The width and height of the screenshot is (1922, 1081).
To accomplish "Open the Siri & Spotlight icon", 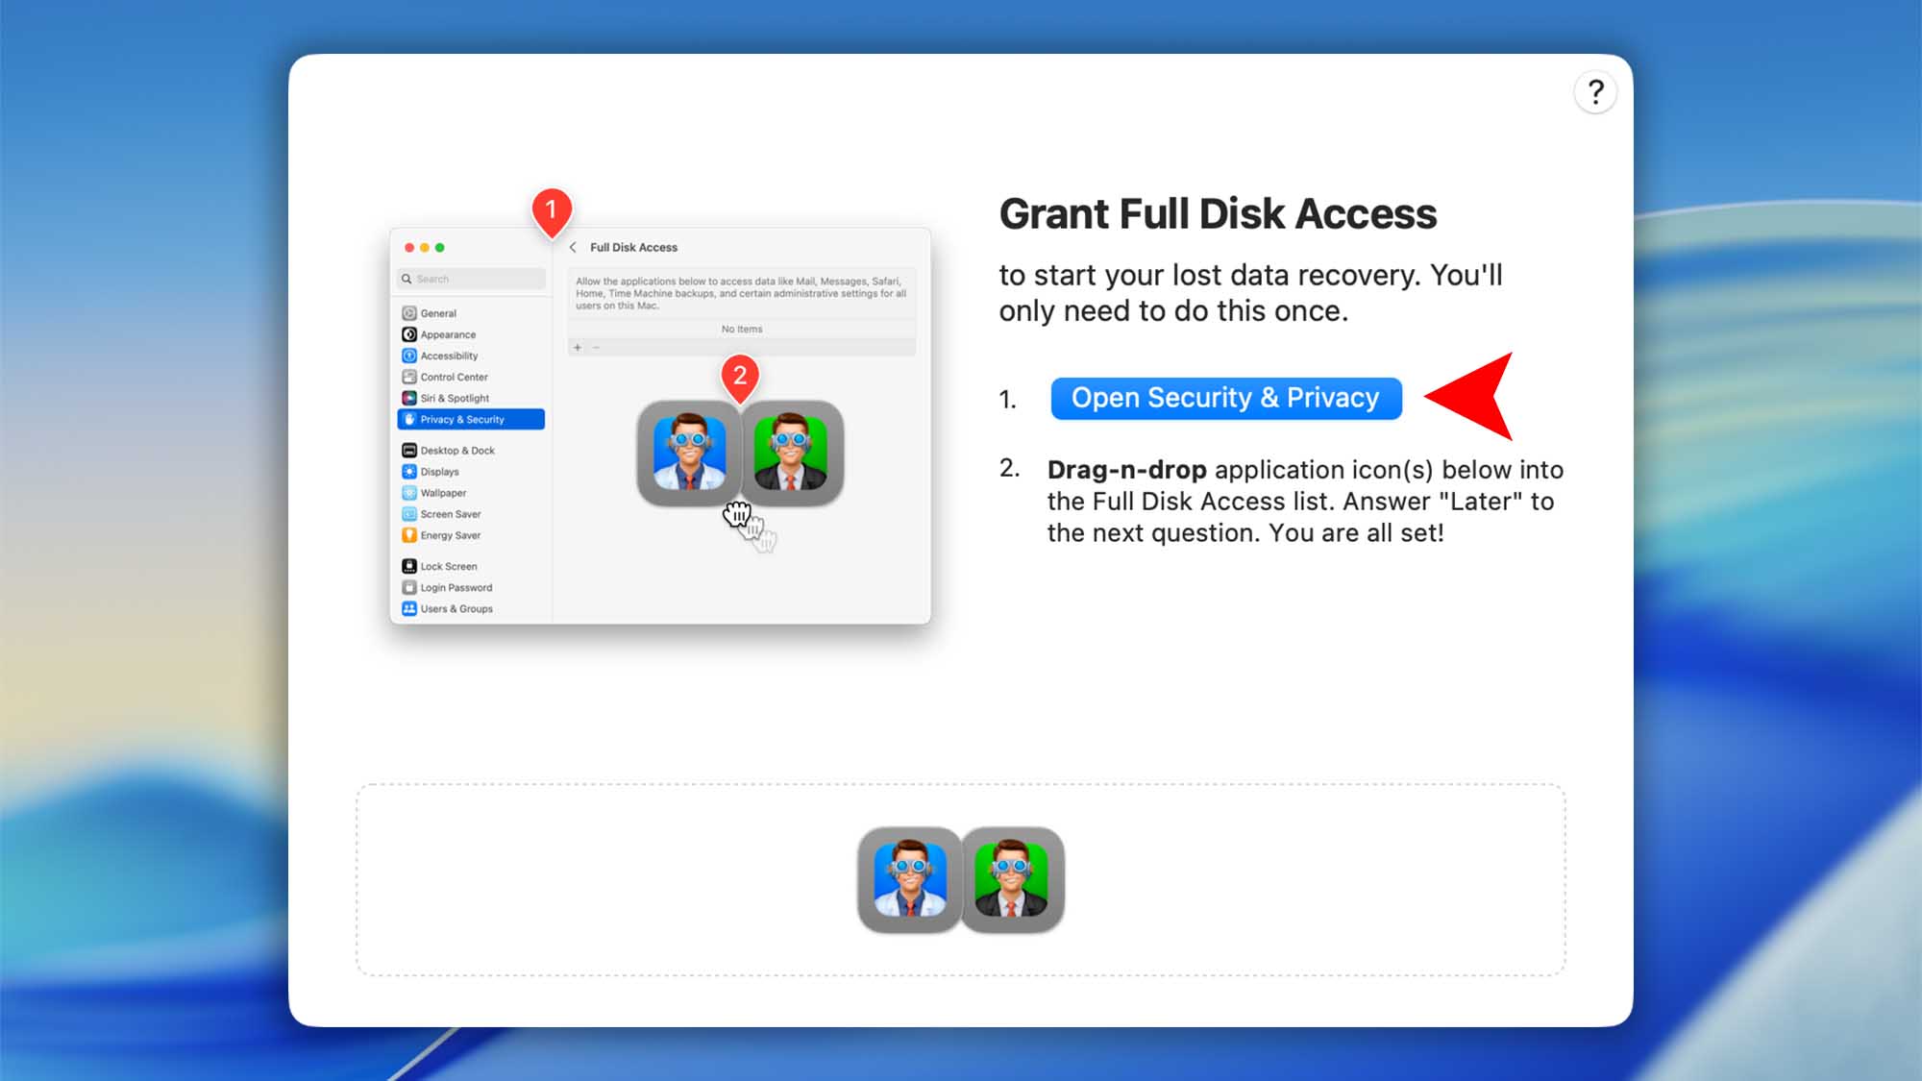I will [x=408, y=398].
